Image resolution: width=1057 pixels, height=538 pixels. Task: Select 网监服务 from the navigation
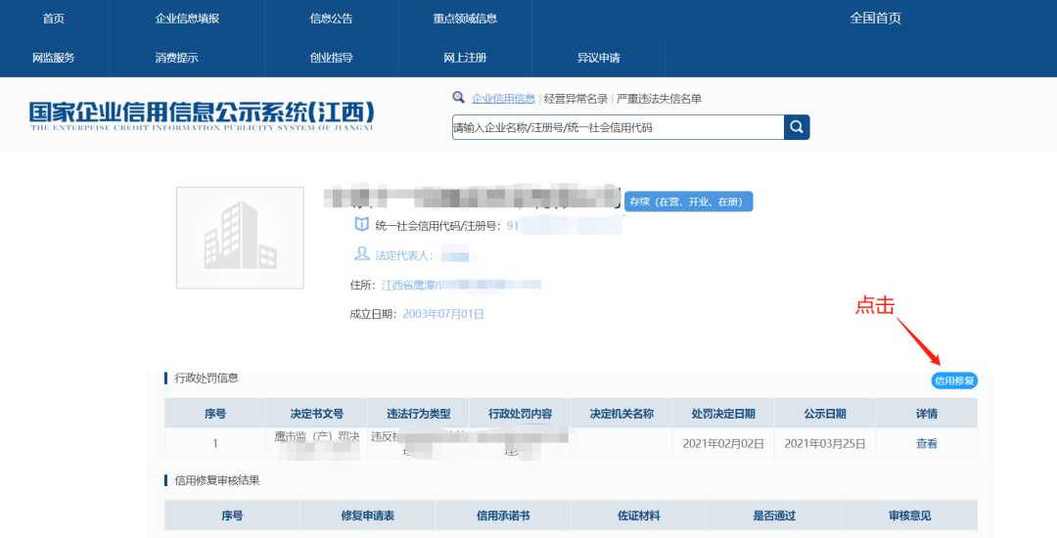[x=54, y=58]
